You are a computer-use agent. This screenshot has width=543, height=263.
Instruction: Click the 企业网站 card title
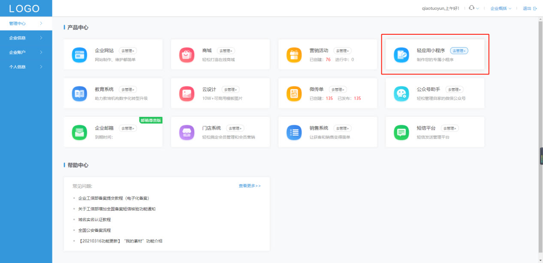pyautogui.click(x=104, y=51)
